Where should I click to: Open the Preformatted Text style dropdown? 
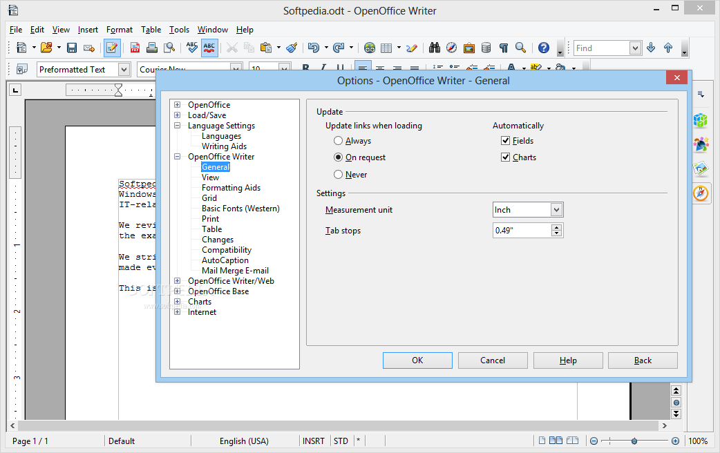click(124, 69)
